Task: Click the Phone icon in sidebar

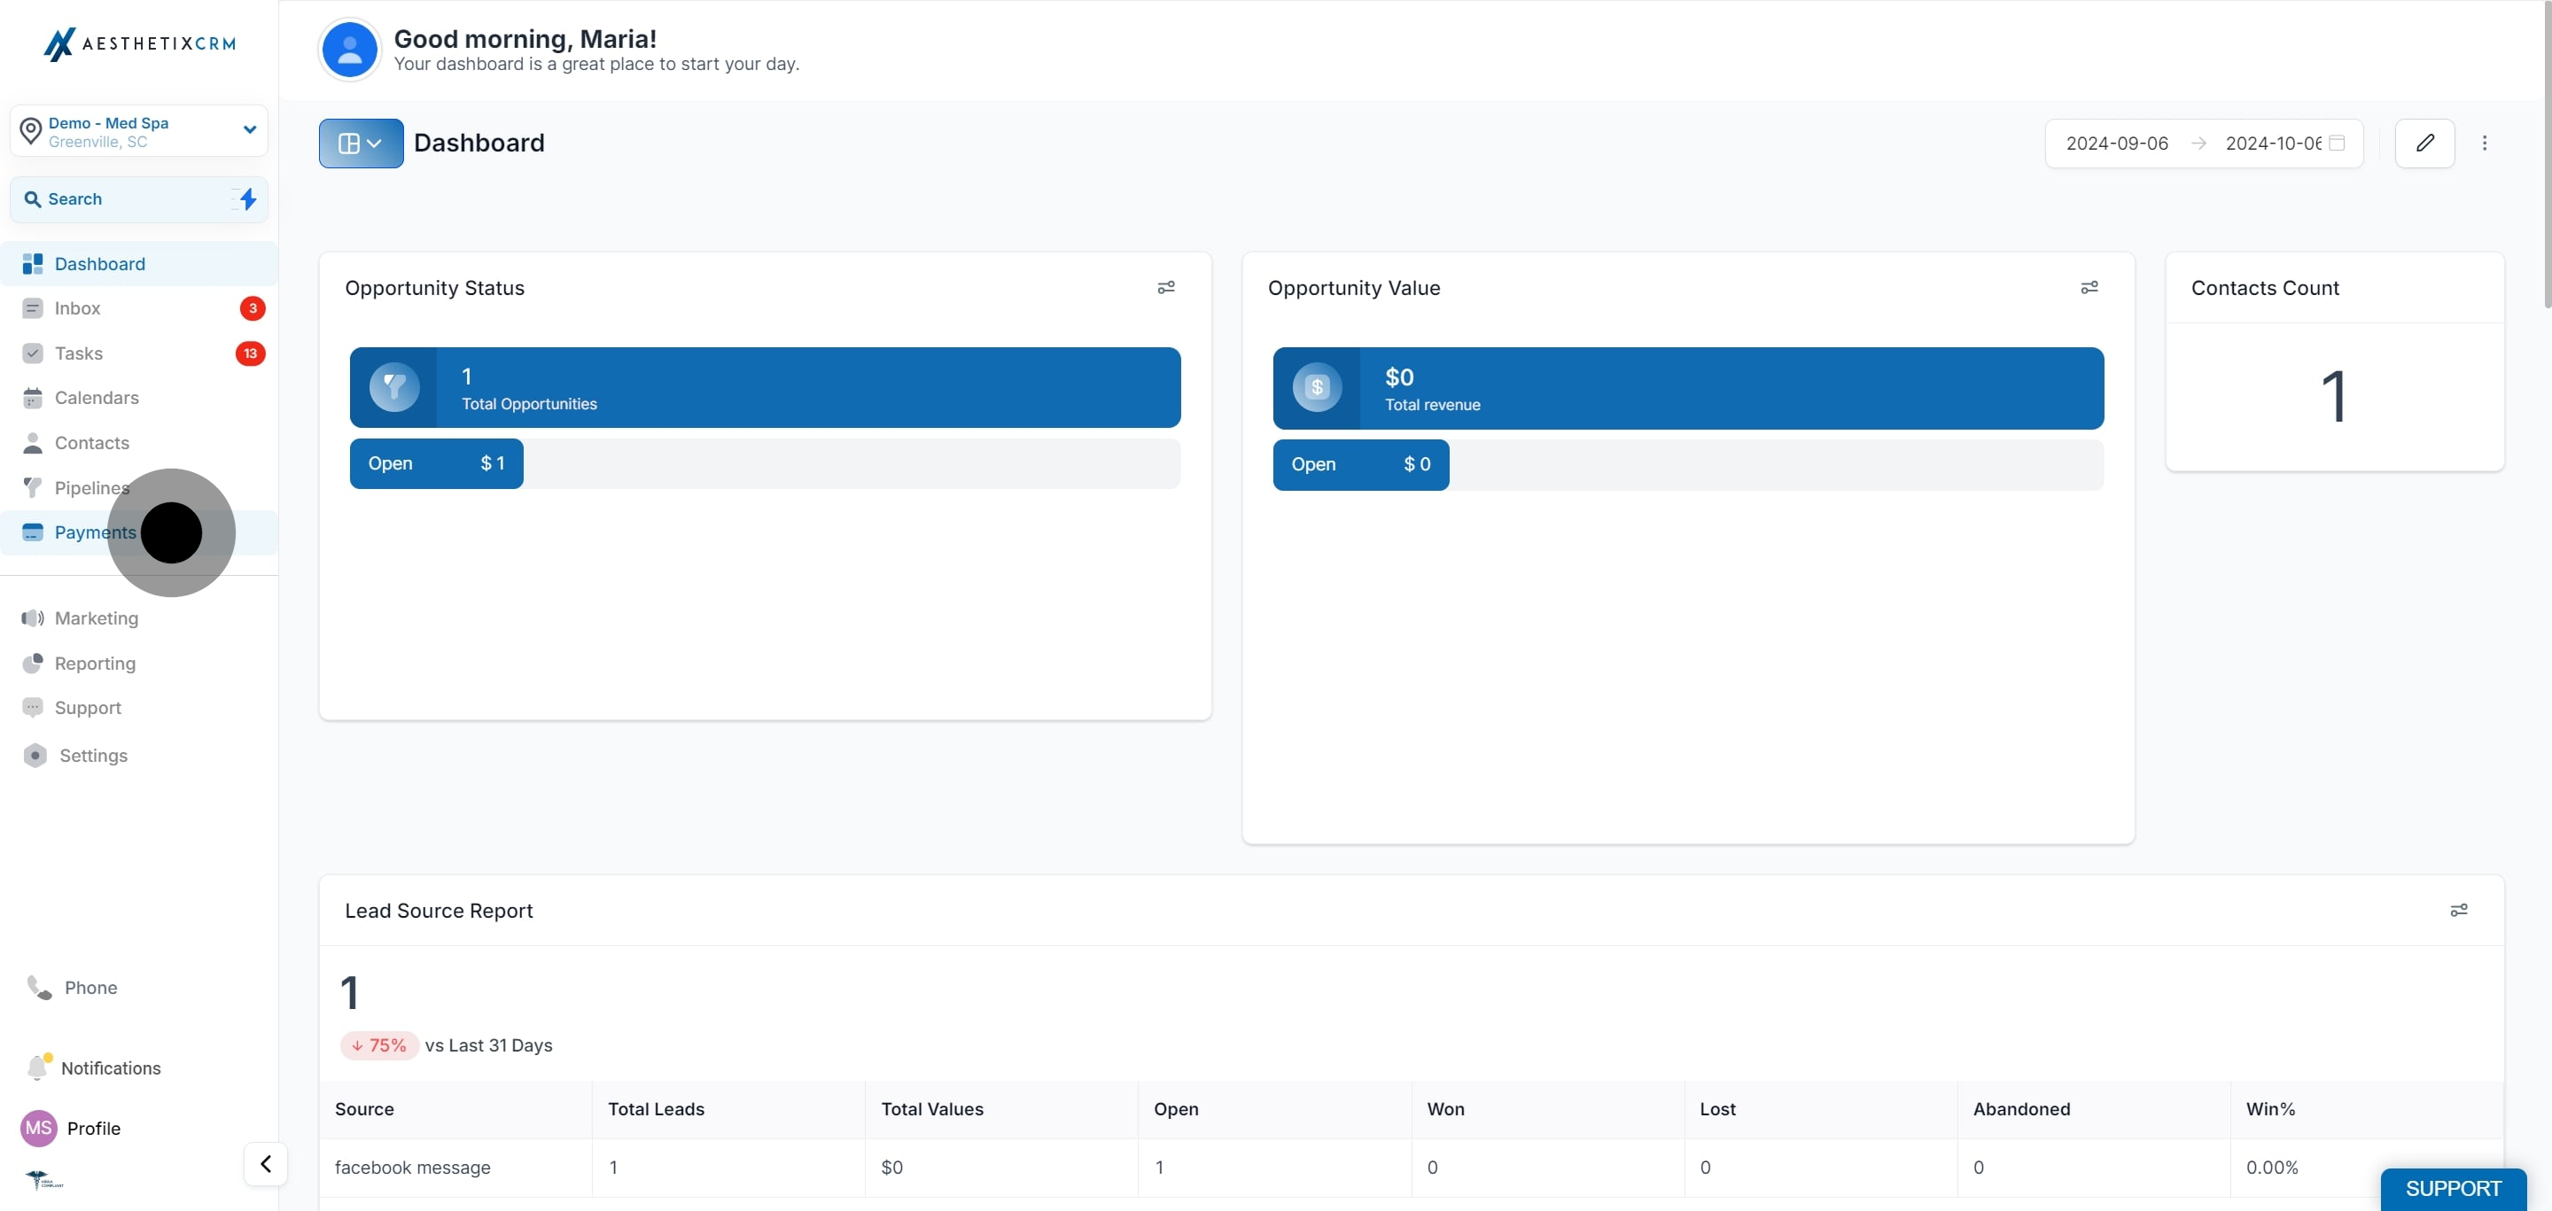Action: (x=40, y=987)
